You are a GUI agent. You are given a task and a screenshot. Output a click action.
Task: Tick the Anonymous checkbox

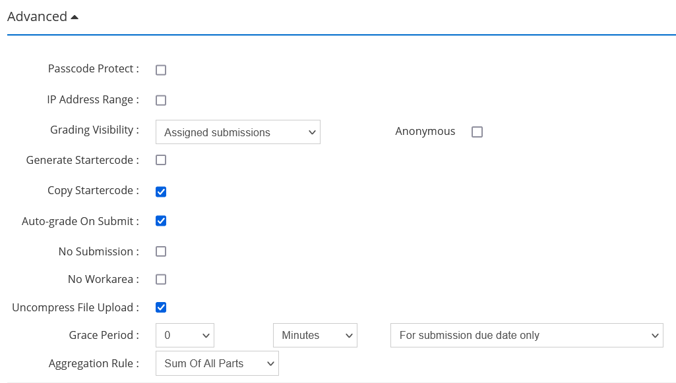click(477, 132)
